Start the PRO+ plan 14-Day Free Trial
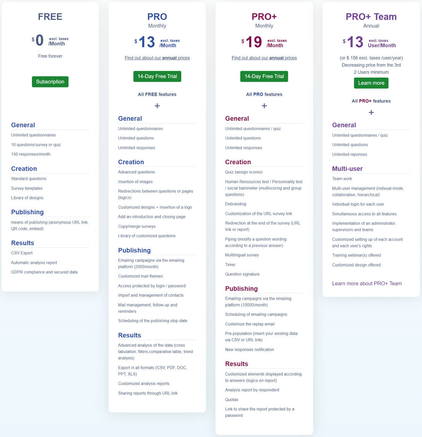 pos(264,76)
